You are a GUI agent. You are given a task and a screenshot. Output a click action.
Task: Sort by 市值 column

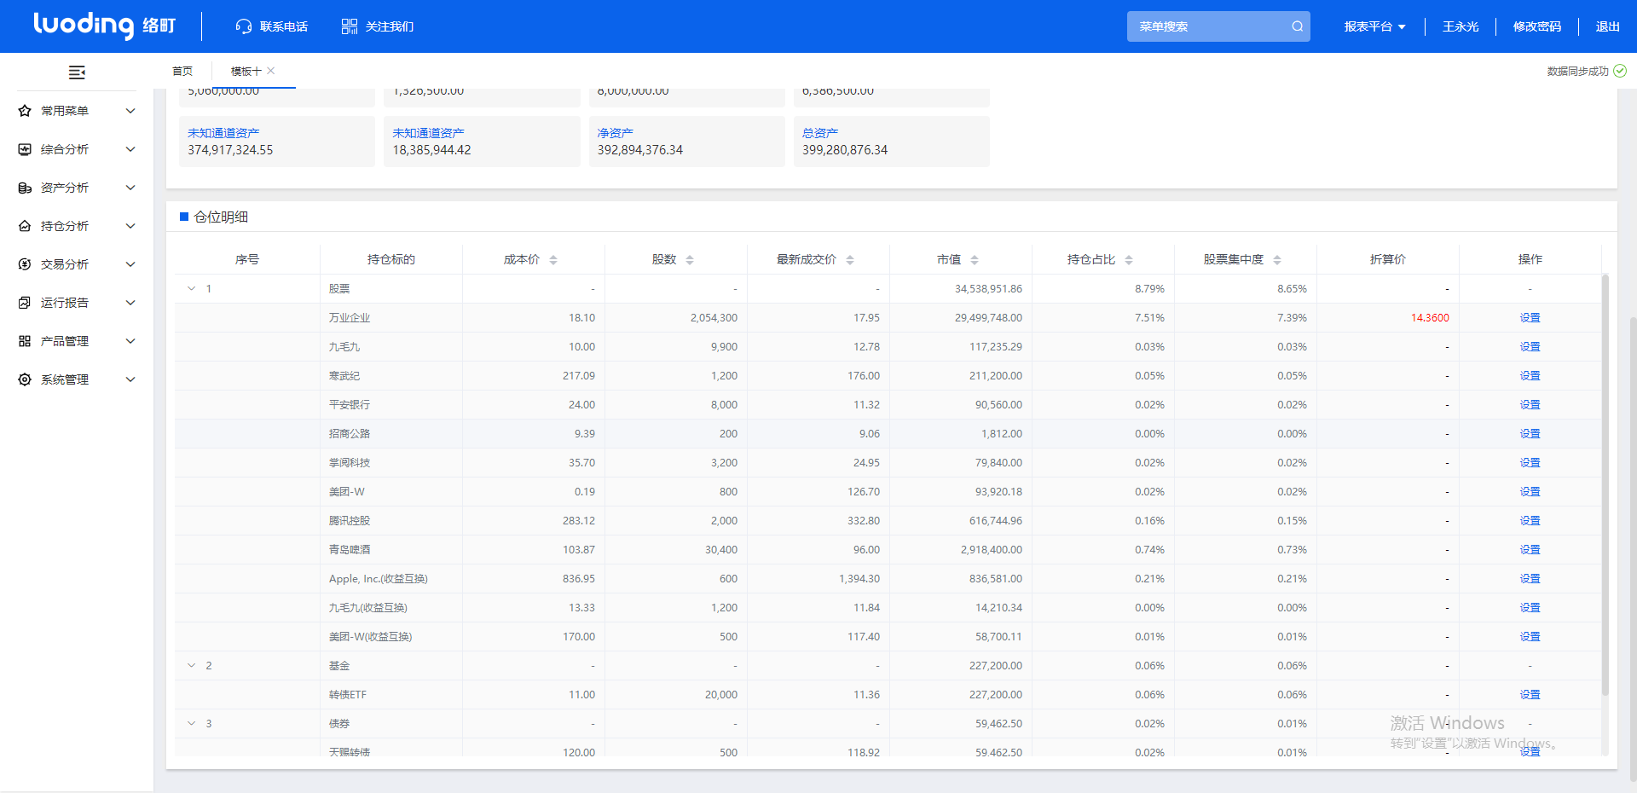(975, 260)
